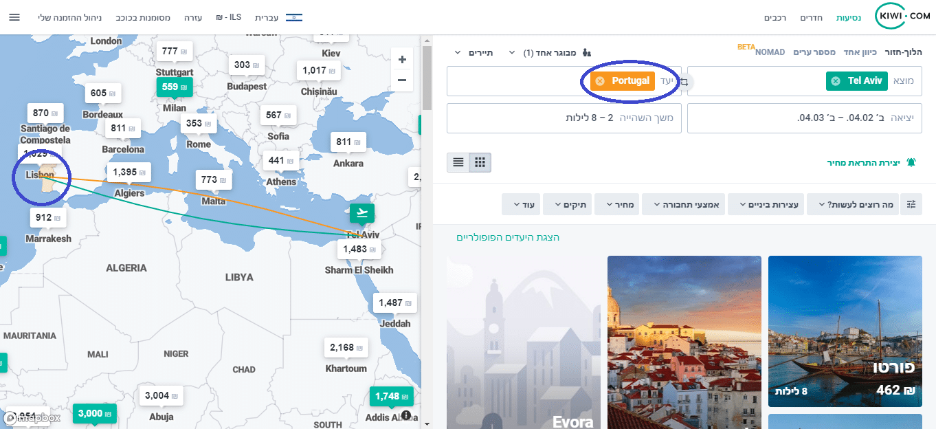
Task: Switch to grid view
Action: point(480,163)
